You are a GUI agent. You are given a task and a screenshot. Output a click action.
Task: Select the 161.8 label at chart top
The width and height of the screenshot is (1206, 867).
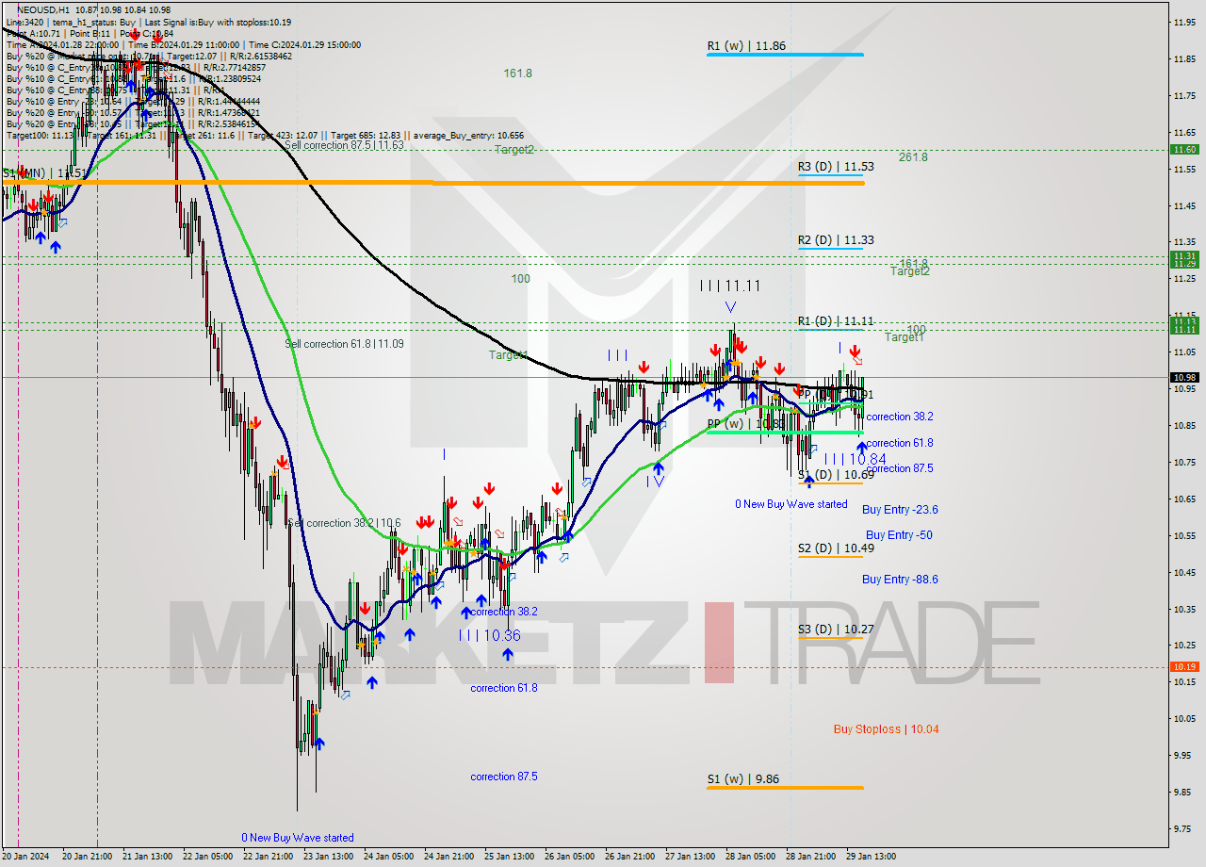coord(517,73)
